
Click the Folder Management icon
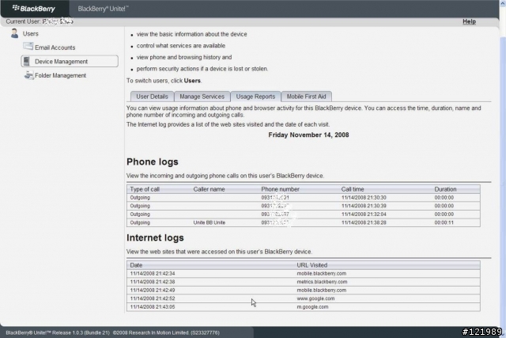click(28, 75)
